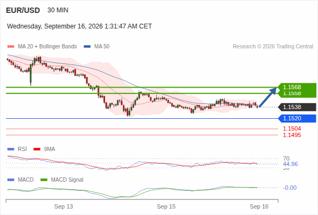The width and height of the screenshot is (318, 215).
Task: Click the MA 20 + Bollinger Bands pink swatch
Action: point(11,47)
